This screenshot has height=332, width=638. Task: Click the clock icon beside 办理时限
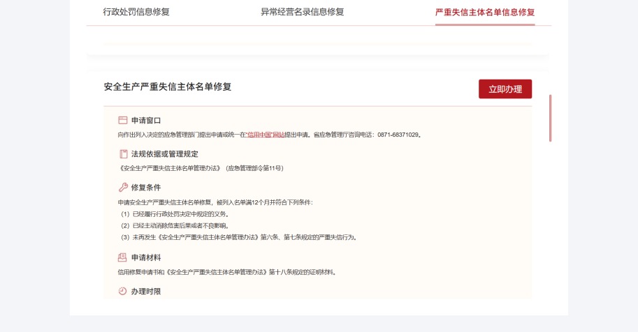123,291
